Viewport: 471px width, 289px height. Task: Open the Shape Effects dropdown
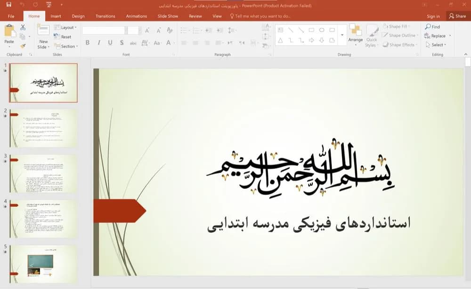[400, 45]
